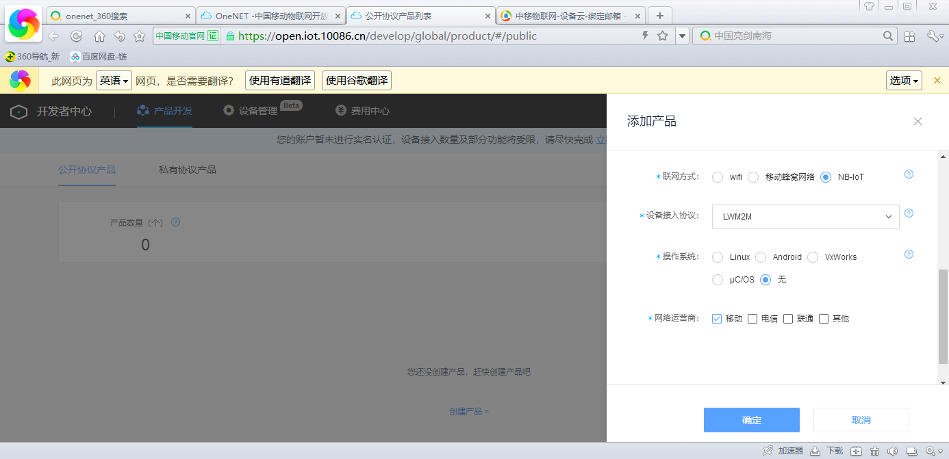The image size is (949, 459).
Task: Click the 中国亮剑南海 search input field
Action: pyautogui.click(x=796, y=36)
